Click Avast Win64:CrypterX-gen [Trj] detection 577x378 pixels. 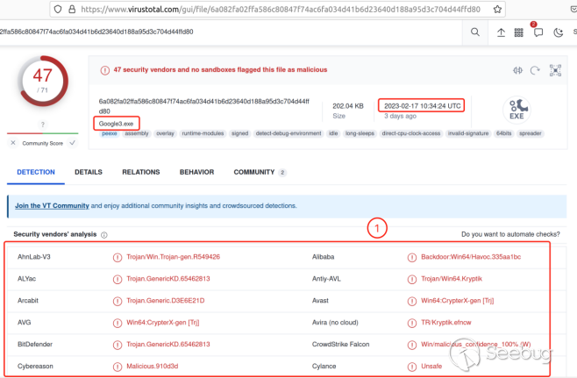[x=457, y=301]
